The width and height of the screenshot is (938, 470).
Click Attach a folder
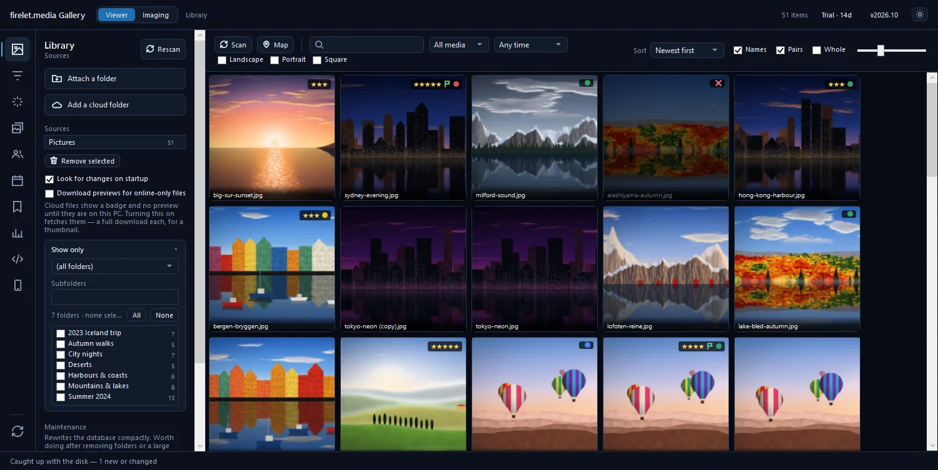pyautogui.click(x=115, y=79)
